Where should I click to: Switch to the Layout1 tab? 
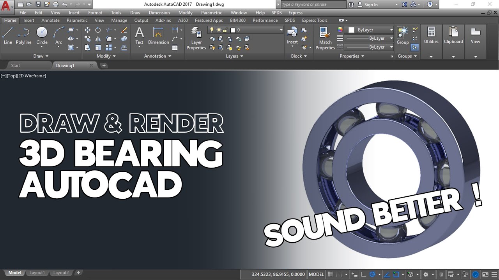click(x=37, y=273)
